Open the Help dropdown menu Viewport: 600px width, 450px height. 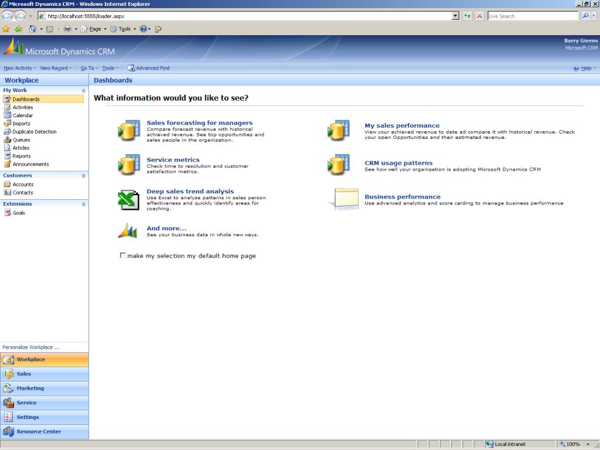[585, 68]
